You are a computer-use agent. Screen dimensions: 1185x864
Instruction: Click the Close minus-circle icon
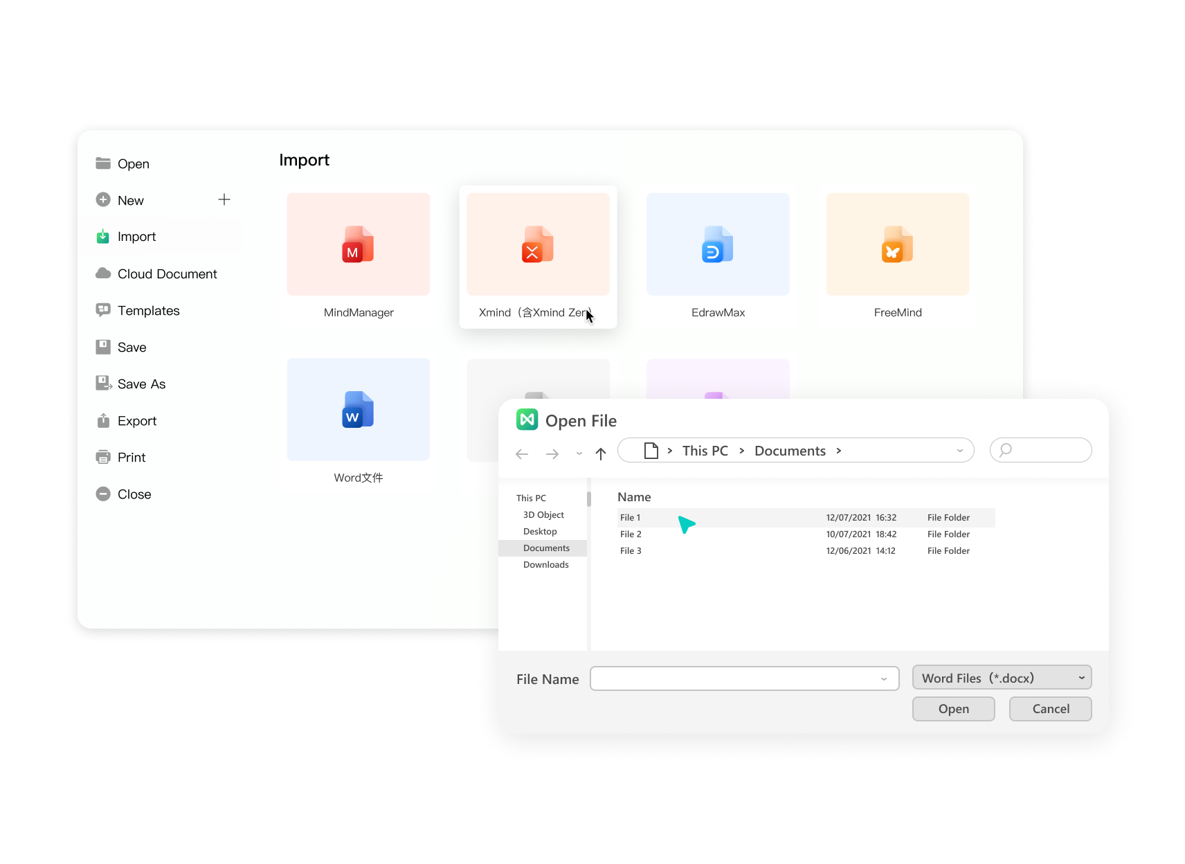click(103, 494)
